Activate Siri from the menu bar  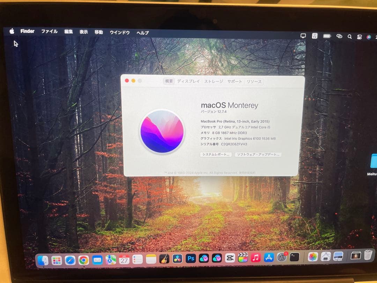tap(369, 37)
